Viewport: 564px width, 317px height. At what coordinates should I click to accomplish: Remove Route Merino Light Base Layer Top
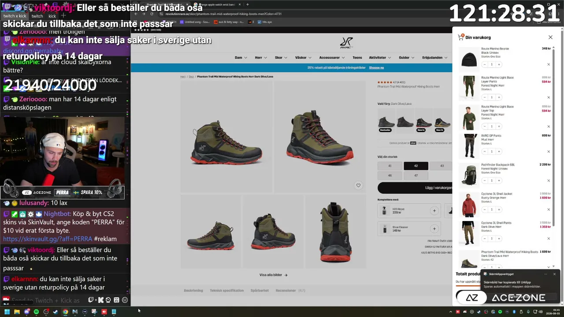click(x=549, y=126)
